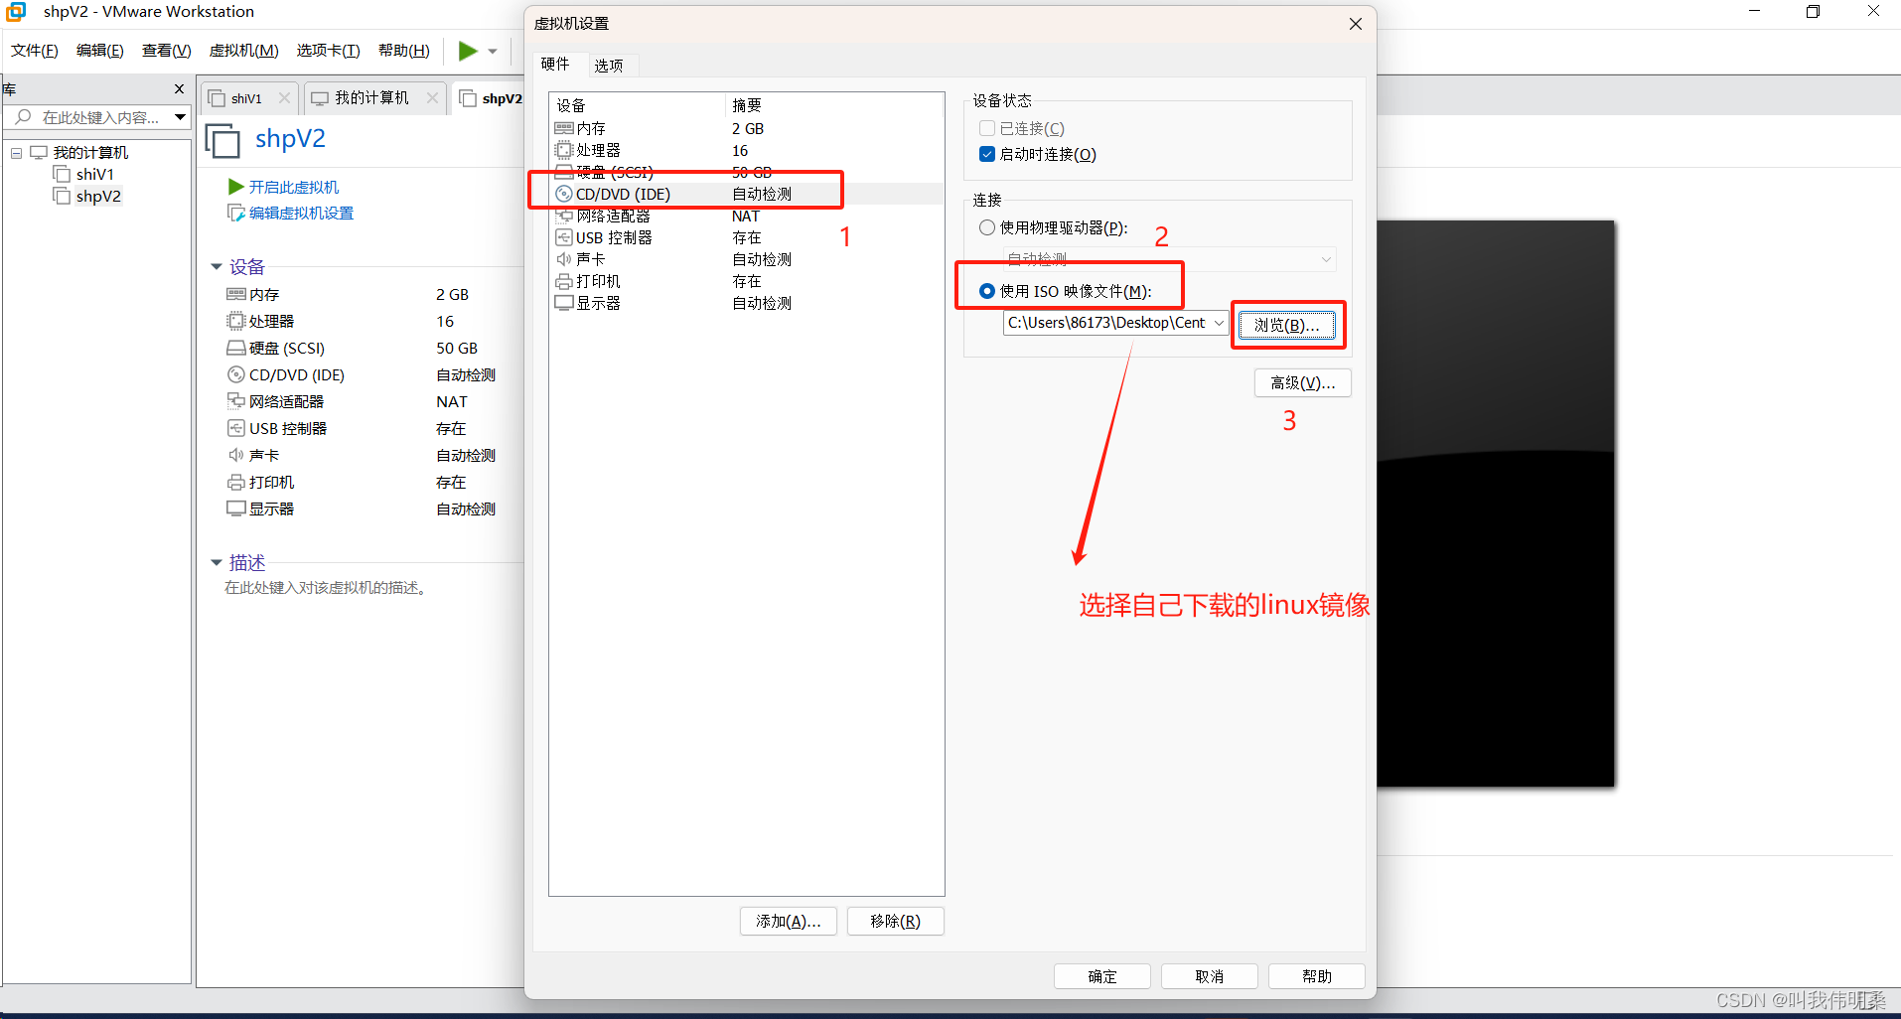Open the 自动检测 physical drive dropdown

1169,259
